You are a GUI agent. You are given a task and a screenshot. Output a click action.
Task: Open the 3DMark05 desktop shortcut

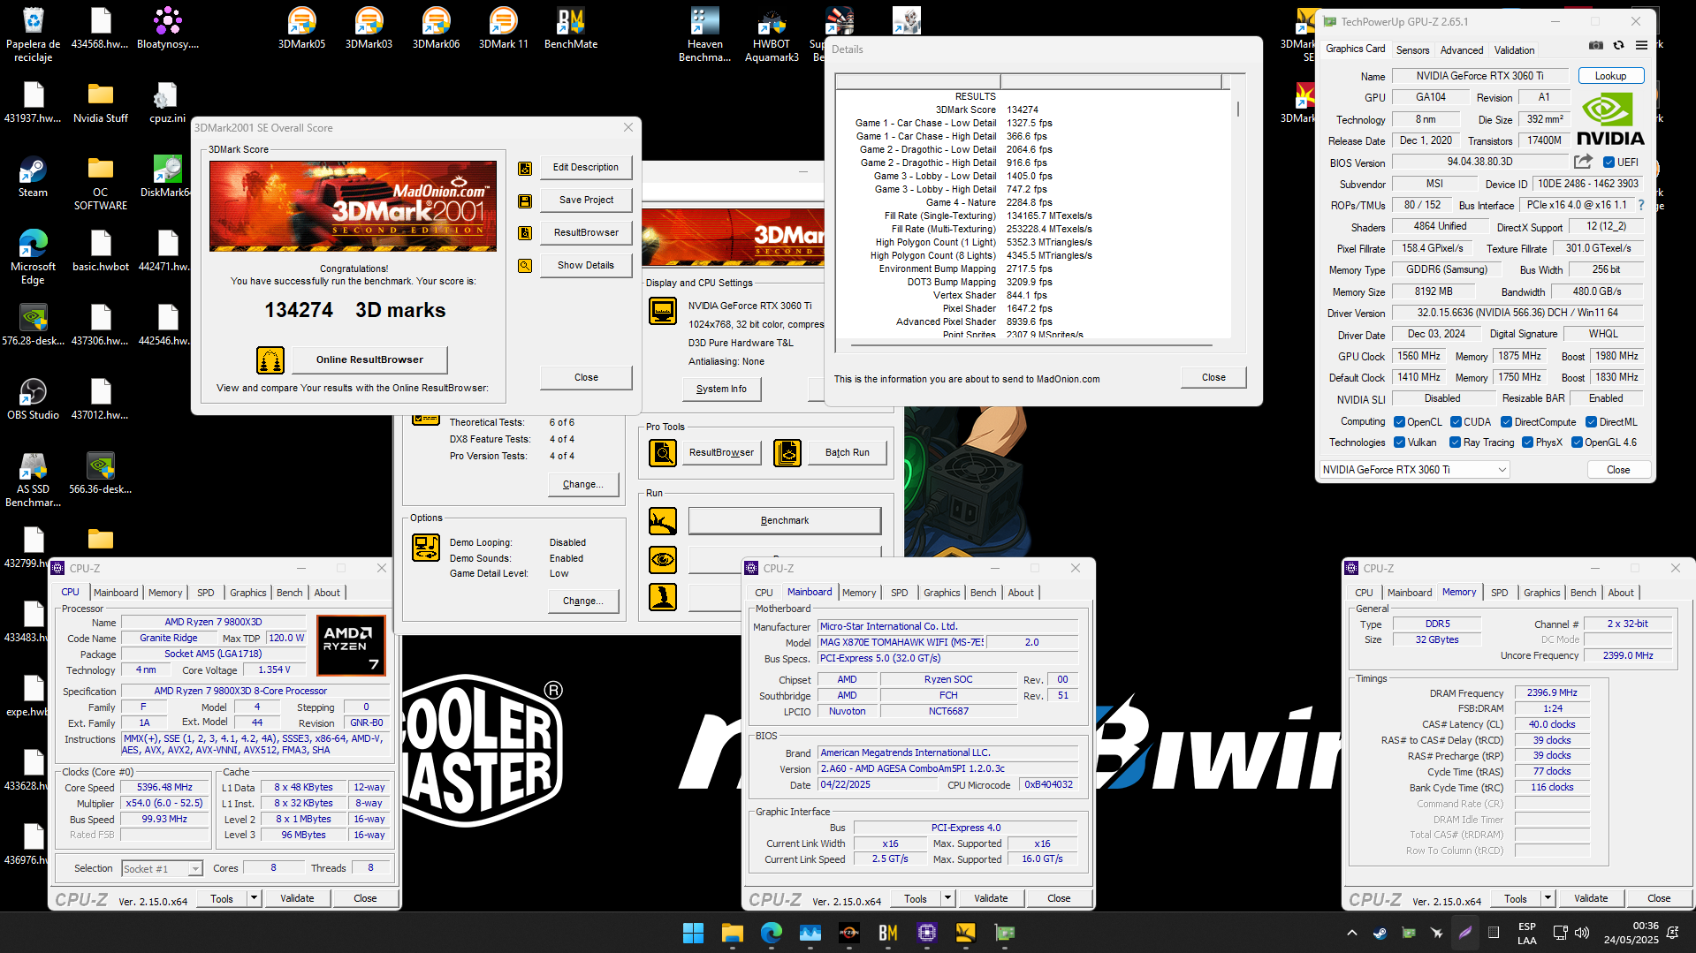tap(301, 28)
